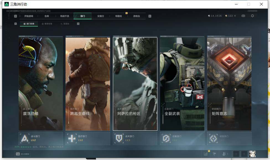The width and height of the screenshot is (270, 160).
Task: Open the 特勤处 tab
Action: pos(118,16)
